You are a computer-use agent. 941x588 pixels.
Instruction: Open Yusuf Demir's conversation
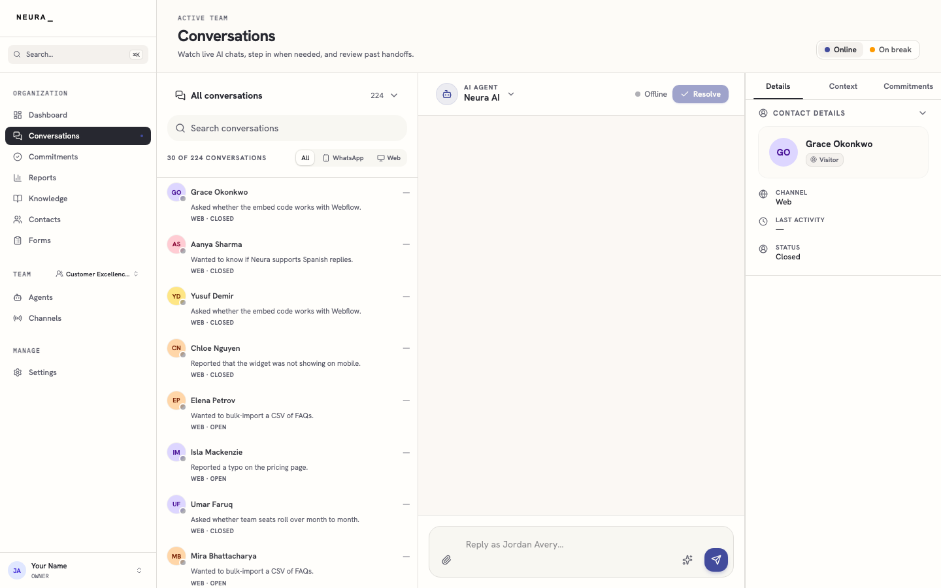tap(288, 308)
